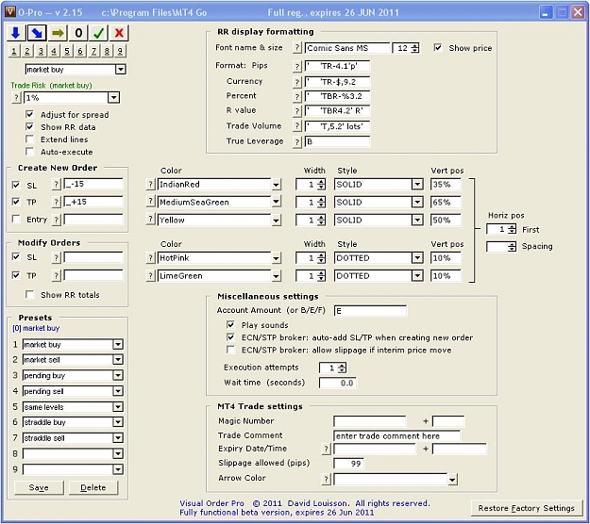Open help for Format Pips
The height and width of the screenshot is (524, 590).
tap(297, 67)
